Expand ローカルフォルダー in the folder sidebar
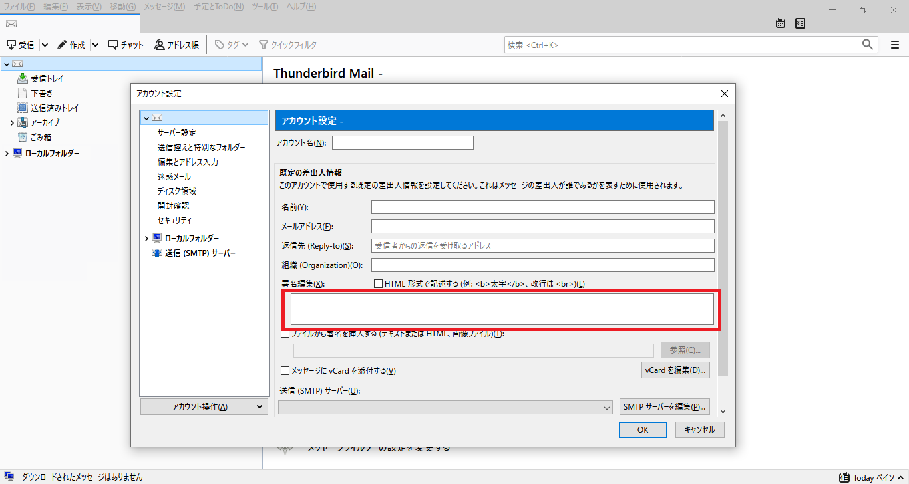Screen dimensions: 909x484 point(7,153)
